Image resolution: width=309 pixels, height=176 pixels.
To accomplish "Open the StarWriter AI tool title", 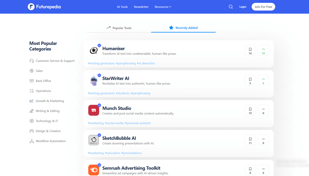I will [x=116, y=78].
